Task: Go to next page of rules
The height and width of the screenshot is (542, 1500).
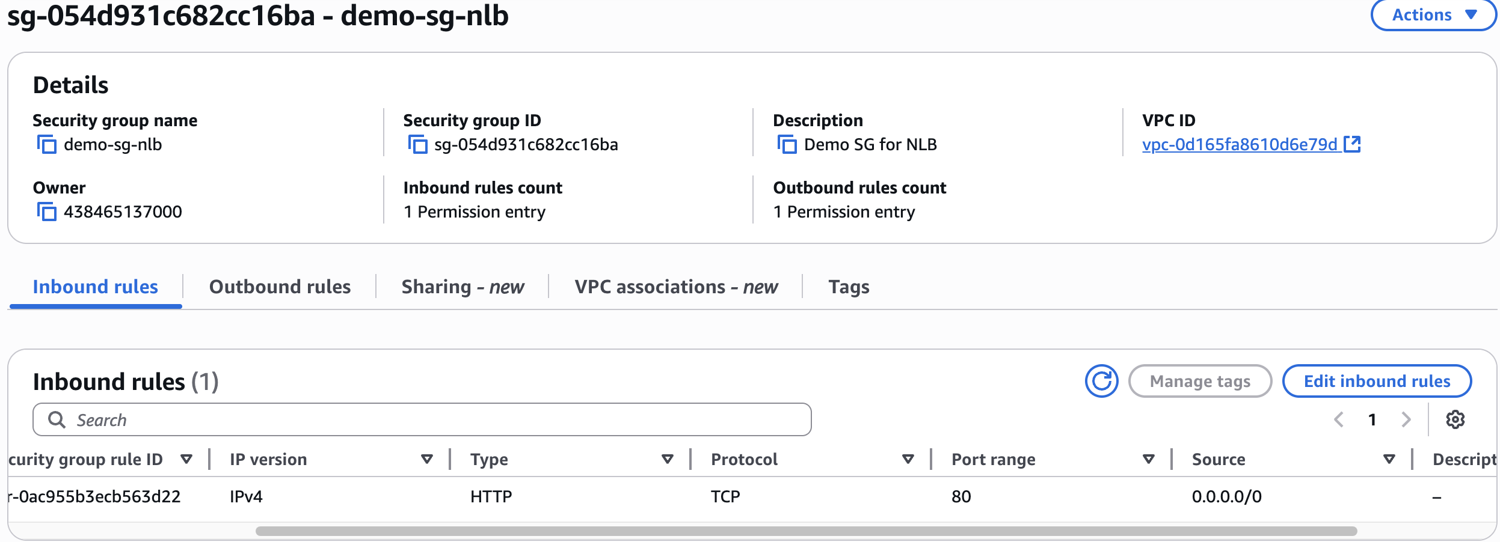Action: point(1406,419)
